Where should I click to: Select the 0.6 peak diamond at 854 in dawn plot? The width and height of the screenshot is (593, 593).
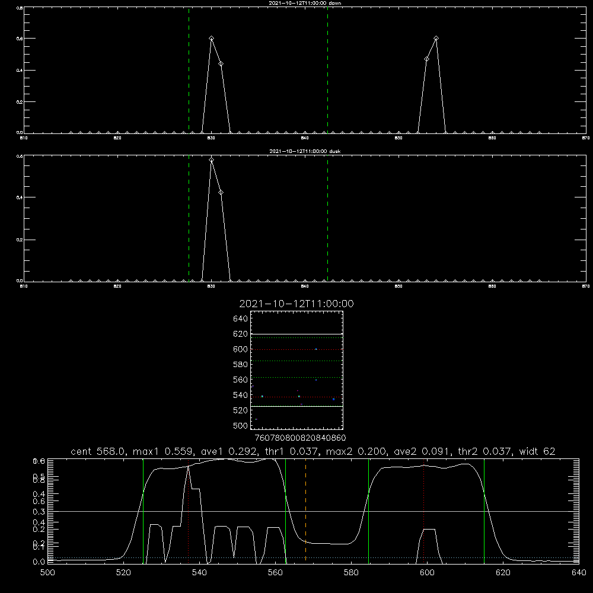[436, 38]
